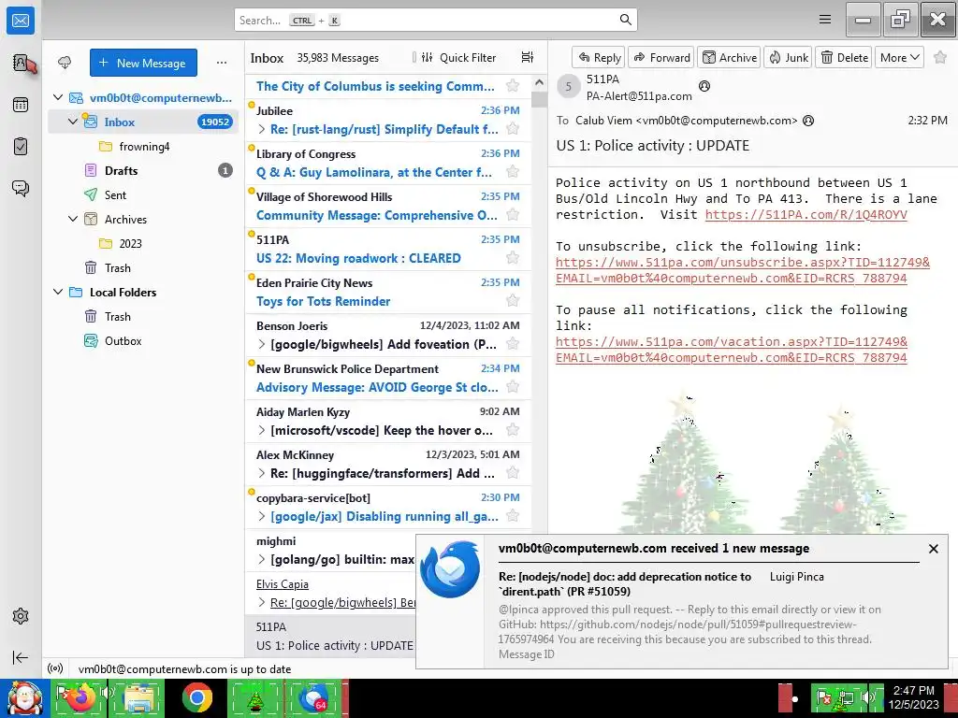Star the Library of Congress message
The width and height of the screenshot is (958, 718).
pyautogui.click(x=513, y=172)
